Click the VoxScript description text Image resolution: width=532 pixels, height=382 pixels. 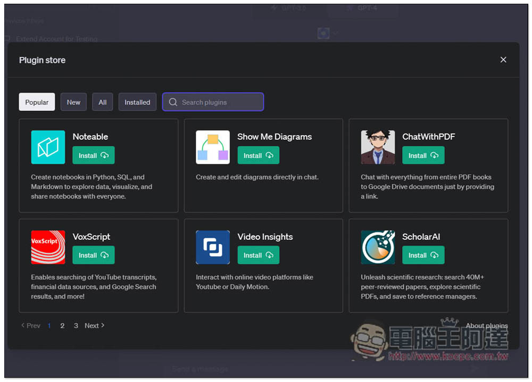94,287
